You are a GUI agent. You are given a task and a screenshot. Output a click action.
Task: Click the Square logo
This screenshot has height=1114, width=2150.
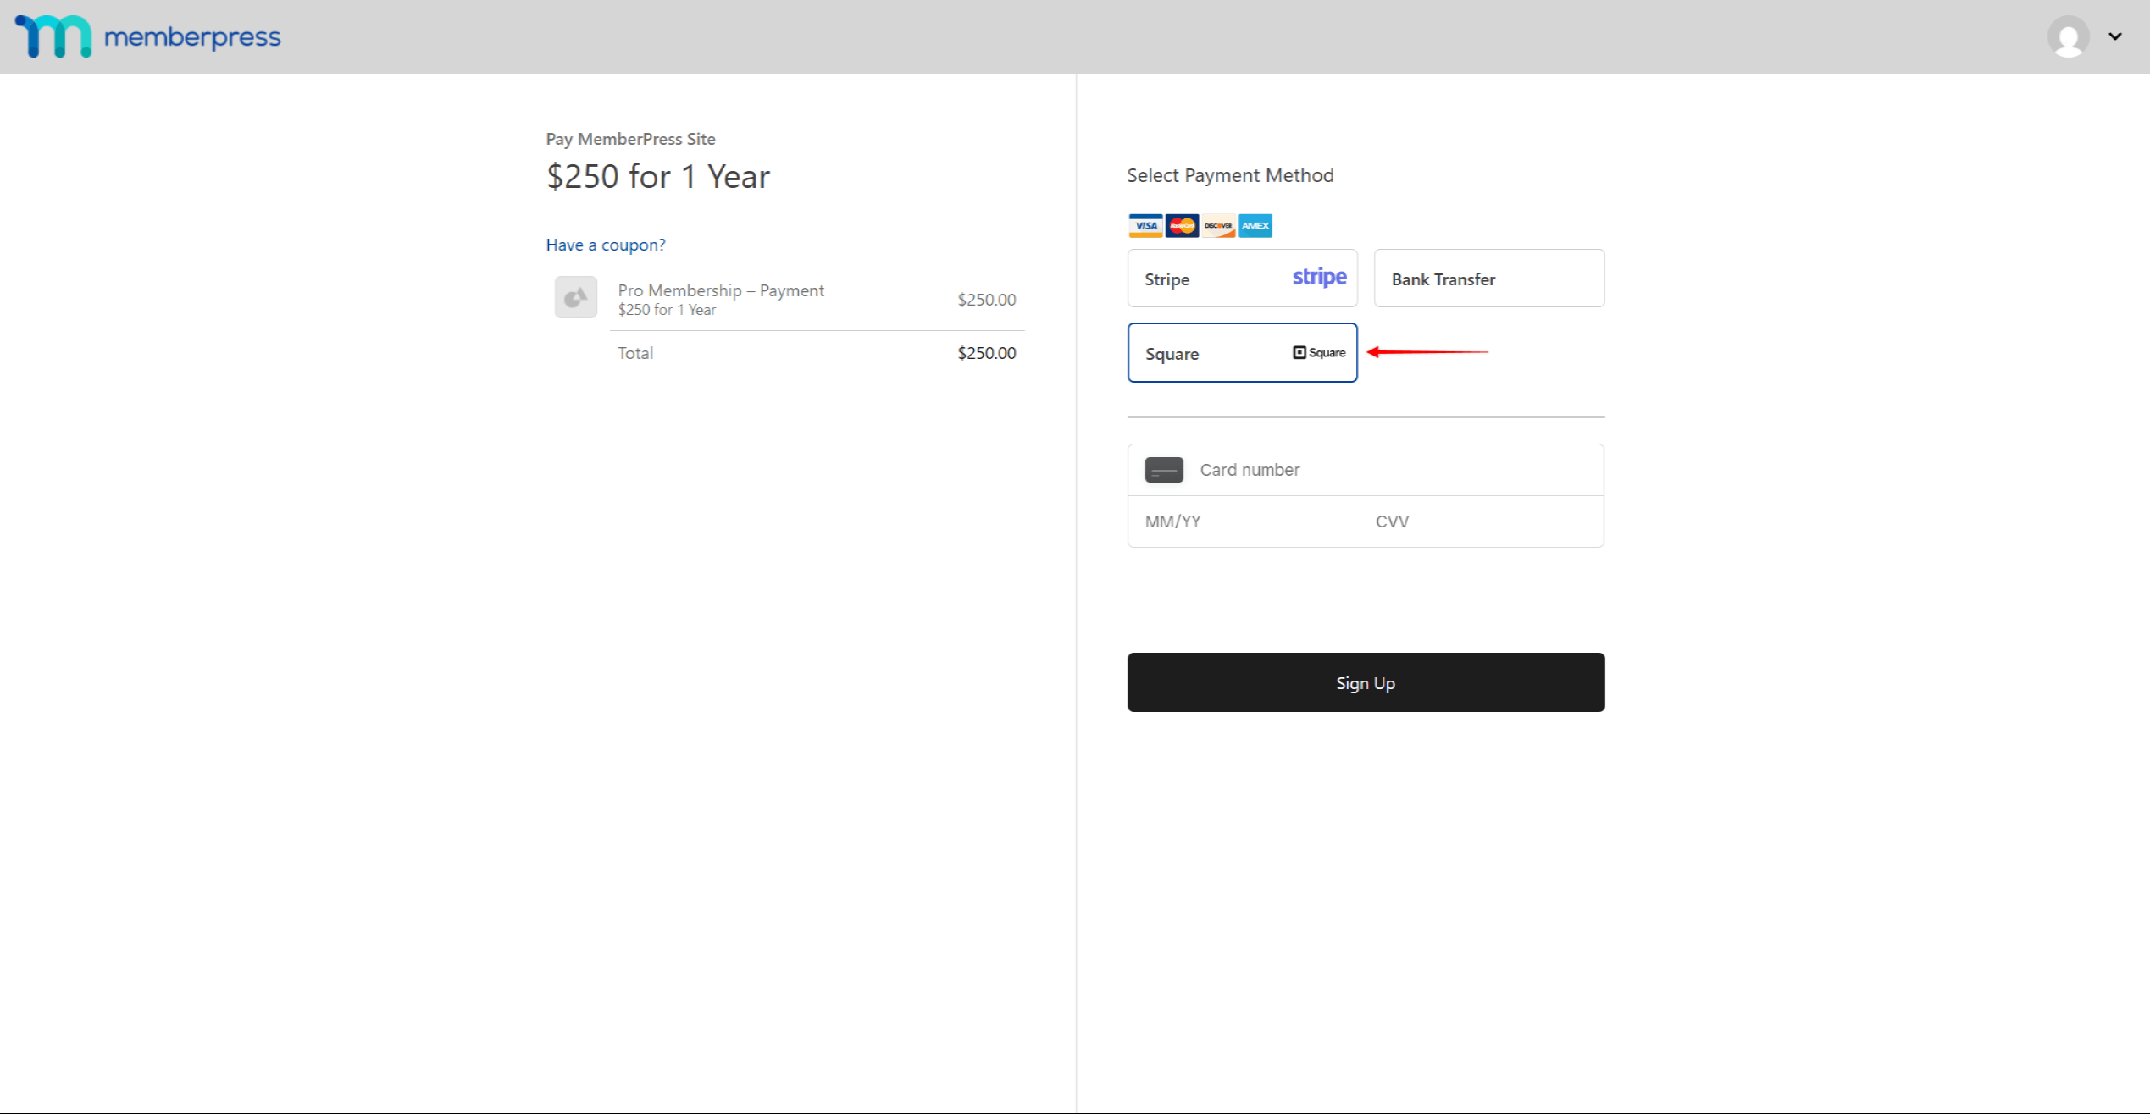click(1319, 353)
